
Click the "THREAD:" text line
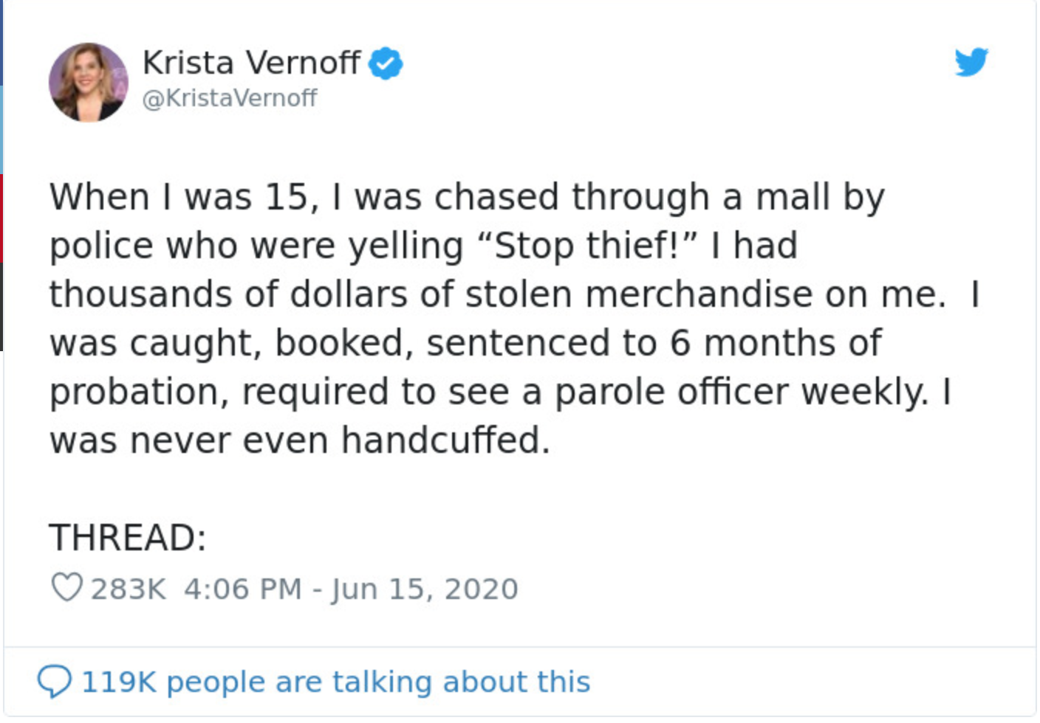tap(128, 537)
